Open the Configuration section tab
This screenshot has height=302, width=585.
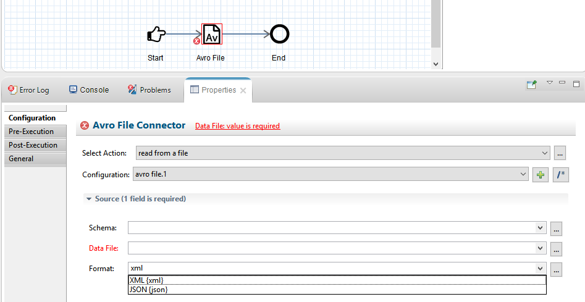click(35, 118)
